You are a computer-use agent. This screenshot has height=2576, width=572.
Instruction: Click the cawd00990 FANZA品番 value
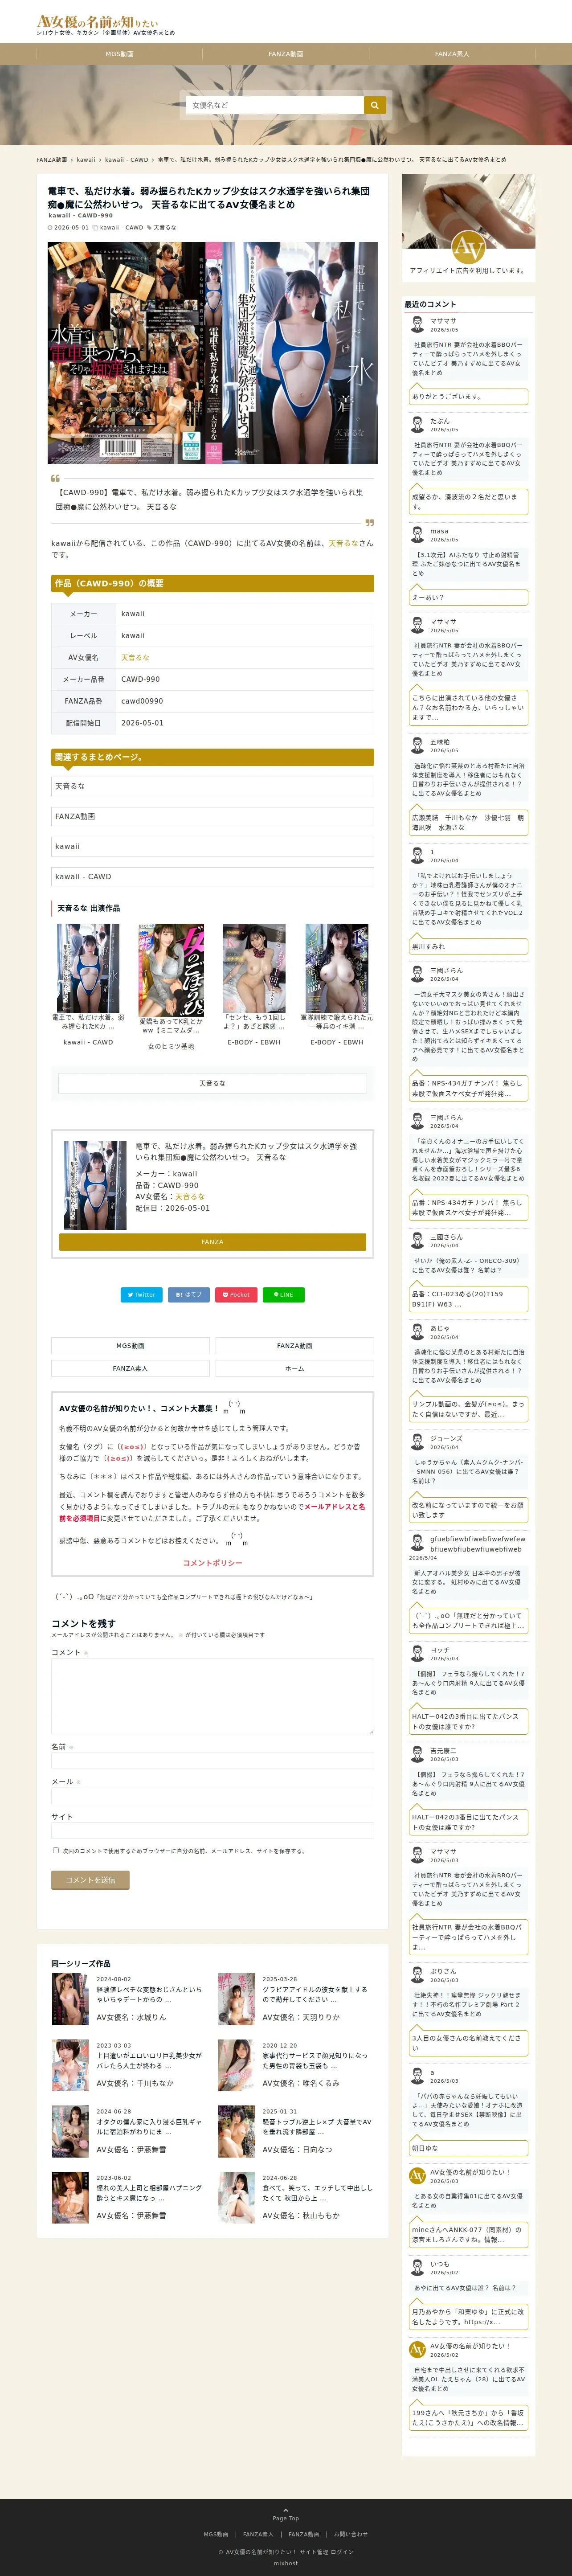click(142, 701)
